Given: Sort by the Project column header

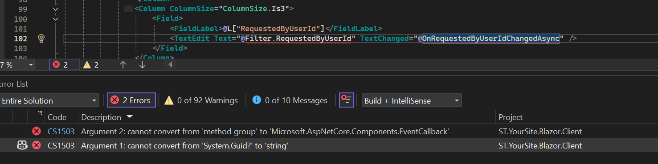Looking at the screenshot, I should click(511, 117).
